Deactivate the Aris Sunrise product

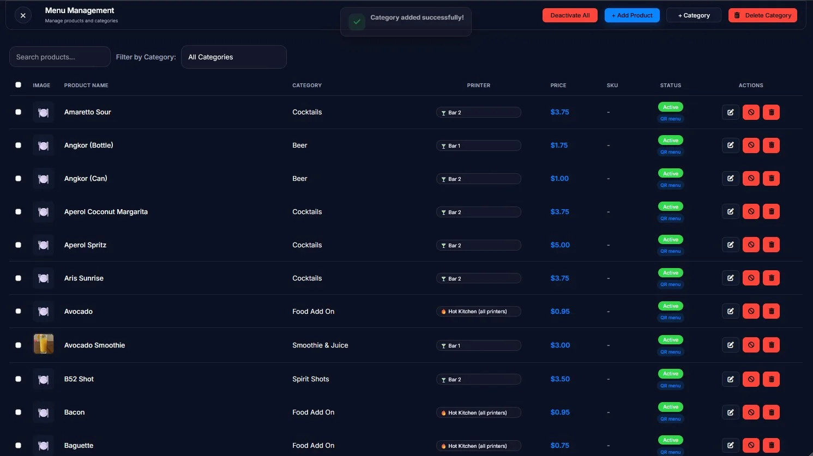click(x=751, y=278)
